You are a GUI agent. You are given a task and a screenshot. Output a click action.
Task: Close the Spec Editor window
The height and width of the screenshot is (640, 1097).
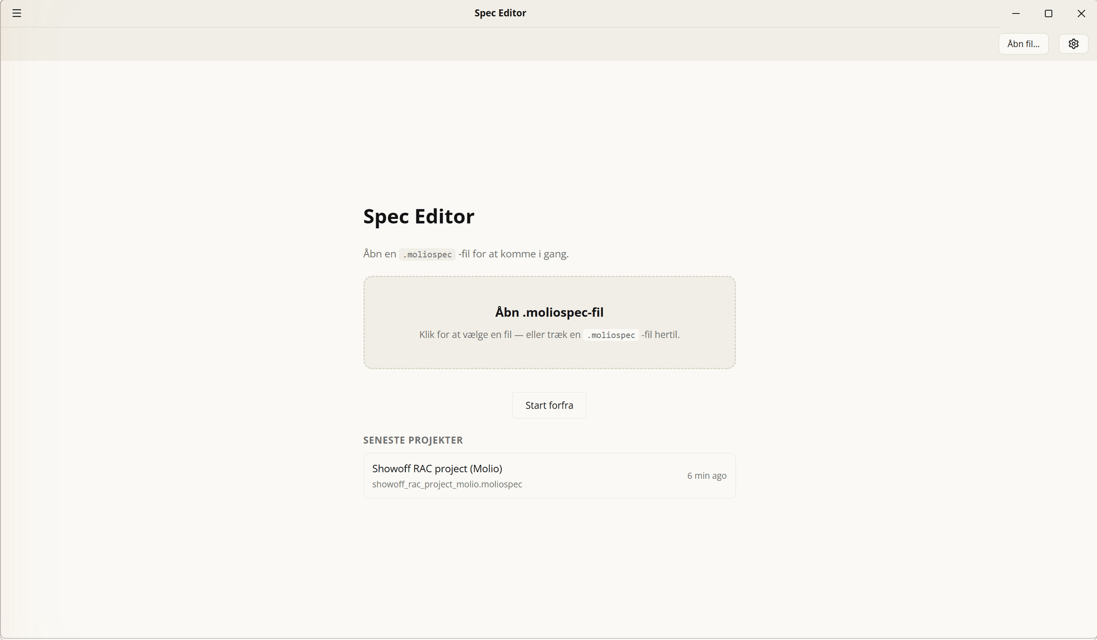[x=1081, y=13]
